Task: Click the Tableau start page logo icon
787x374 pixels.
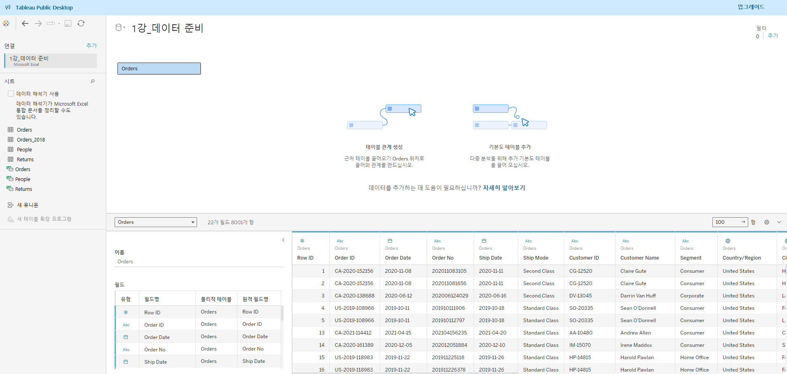Action: pyautogui.click(x=6, y=23)
